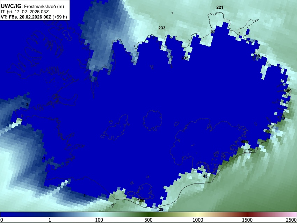Screen dimensions: 297x223
Task: Click the 0 label on the color scale
Action: click(x=2, y=220)
